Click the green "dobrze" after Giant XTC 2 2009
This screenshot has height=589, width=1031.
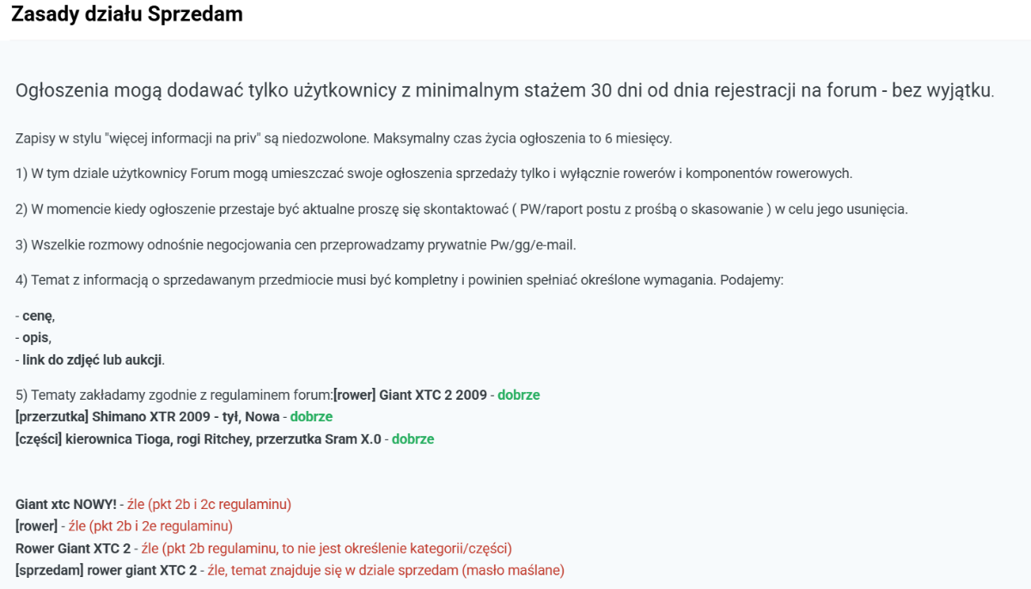519,396
